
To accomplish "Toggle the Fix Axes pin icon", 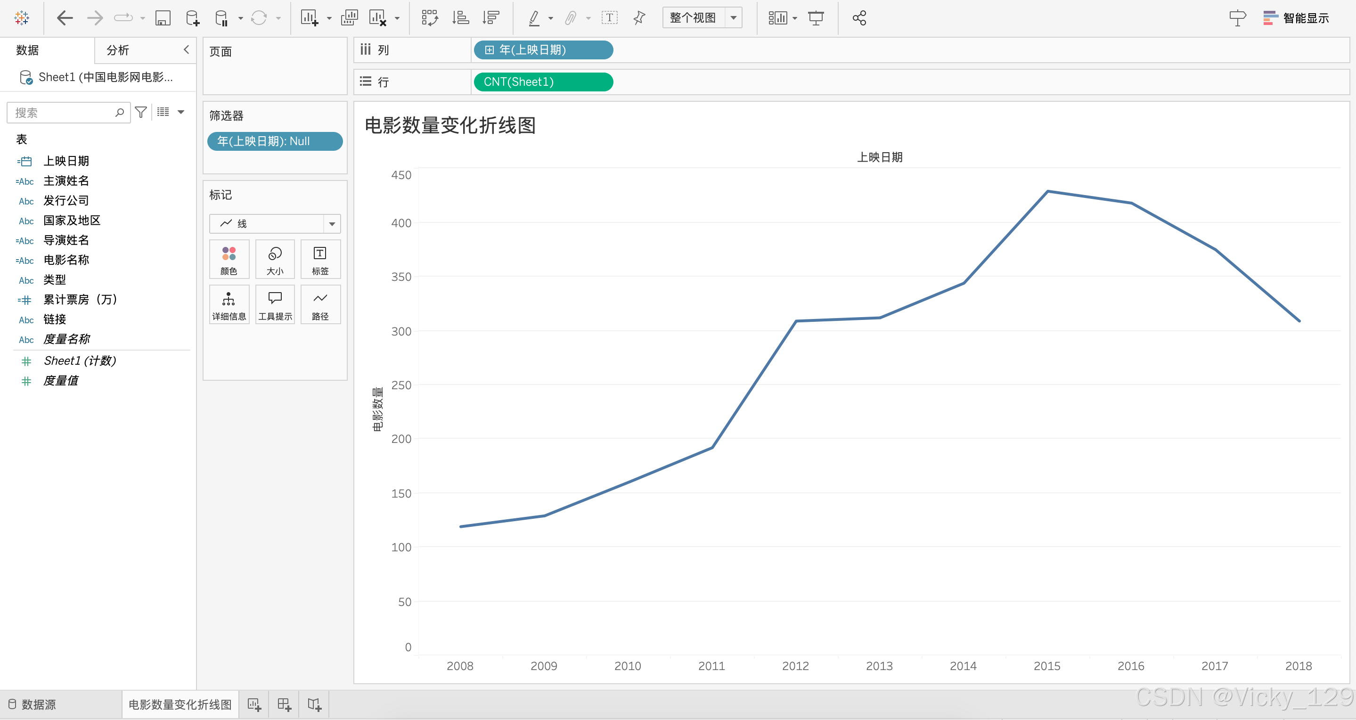I will pyautogui.click(x=639, y=18).
